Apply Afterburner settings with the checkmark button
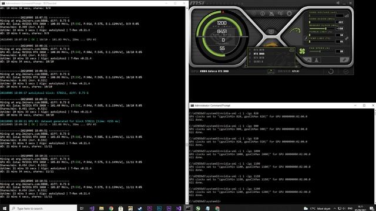The width and height of the screenshot is (376, 211). [346, 72]
